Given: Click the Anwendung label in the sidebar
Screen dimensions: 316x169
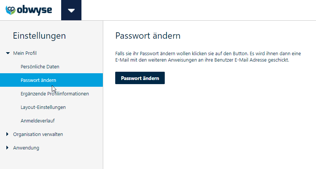Looking at the screenshot, I should click(26, 148).
